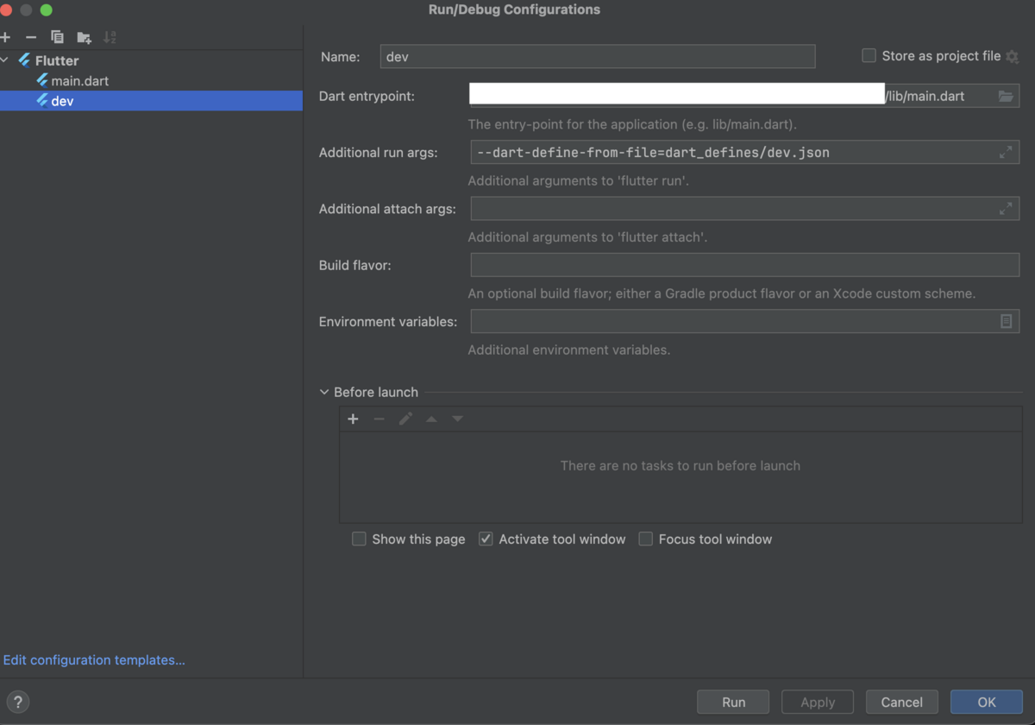Remove the Before launch task
Screen dimensions: 1035x725
click(379, 419)
